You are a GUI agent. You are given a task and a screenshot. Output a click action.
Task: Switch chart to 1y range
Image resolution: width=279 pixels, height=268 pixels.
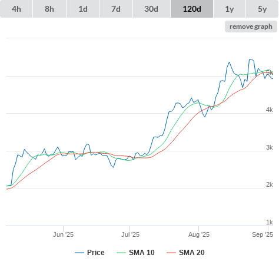click(x=230, y=9)
